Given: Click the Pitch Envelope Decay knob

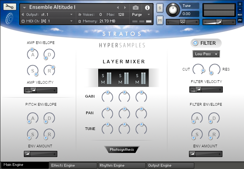Looking at the screenshot, I should coord(49,118).
